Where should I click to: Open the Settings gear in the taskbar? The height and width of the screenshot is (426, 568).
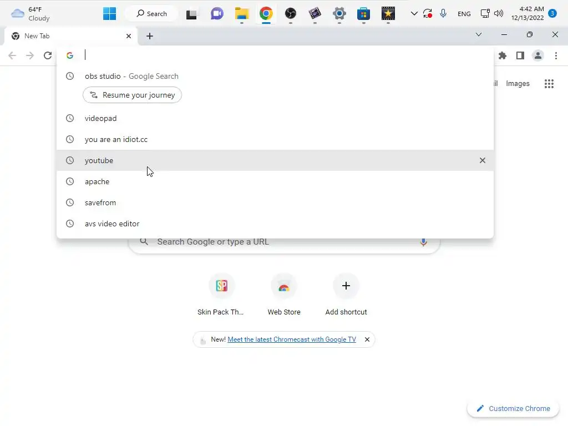pos(339,14)
